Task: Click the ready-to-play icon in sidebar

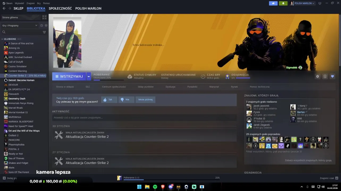Action: tap(46, 25)
